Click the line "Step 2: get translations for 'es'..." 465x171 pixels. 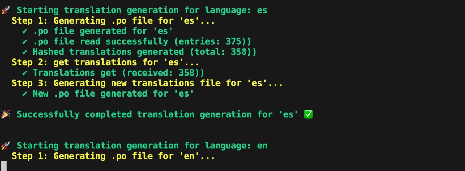[x=105, y=62]
